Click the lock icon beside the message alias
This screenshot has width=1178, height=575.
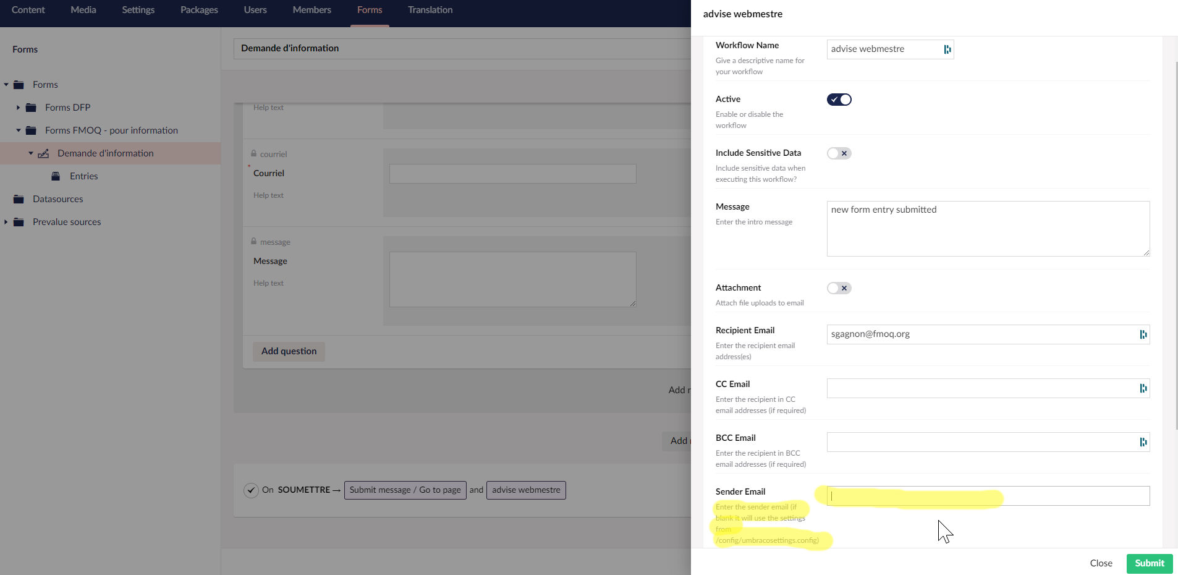tap(253, 241)
